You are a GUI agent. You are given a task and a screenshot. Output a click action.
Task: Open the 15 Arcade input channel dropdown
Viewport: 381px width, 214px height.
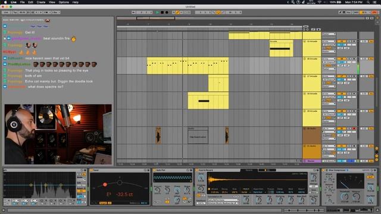pos(329,45)
